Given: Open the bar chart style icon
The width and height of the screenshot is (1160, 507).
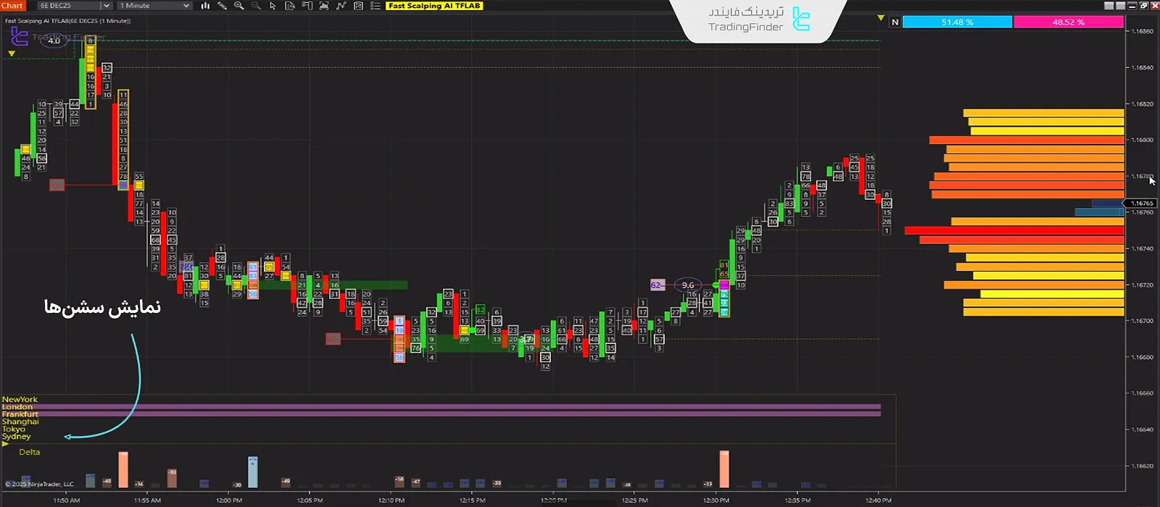Looking at the screenshot, I should [x=205, y=6].
